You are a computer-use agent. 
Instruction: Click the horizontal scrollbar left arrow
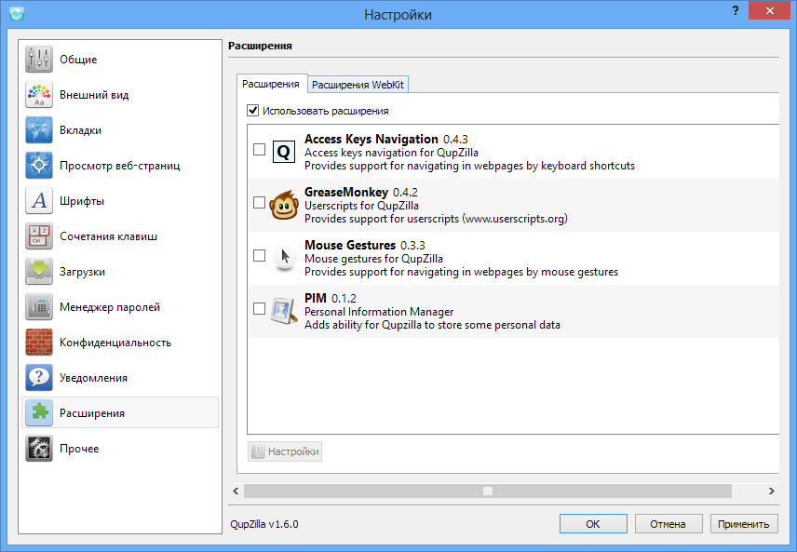click(x=236, y=491)
